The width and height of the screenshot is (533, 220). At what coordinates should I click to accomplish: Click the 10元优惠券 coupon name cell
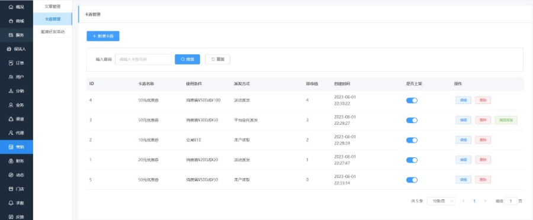(148, 140)
